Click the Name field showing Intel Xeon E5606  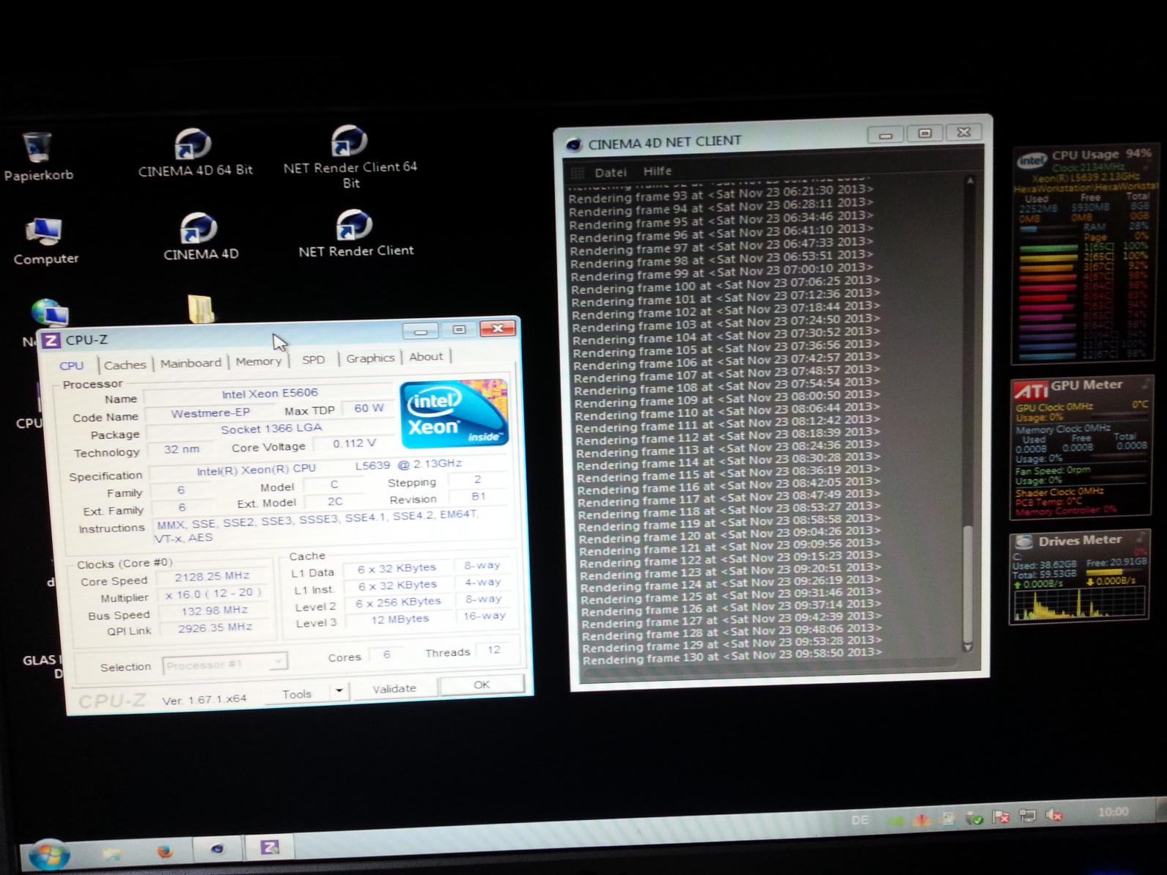[x=269, y=394]
